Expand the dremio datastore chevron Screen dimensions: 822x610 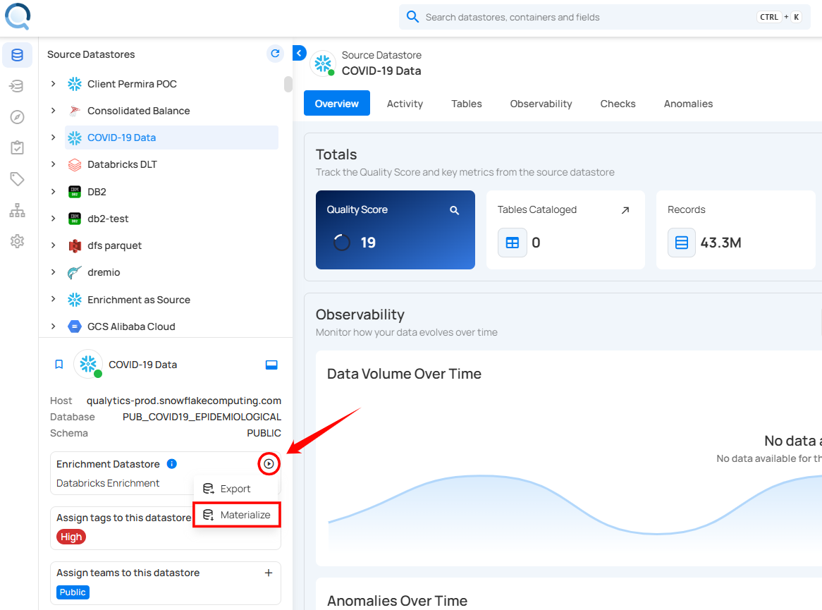53,272
